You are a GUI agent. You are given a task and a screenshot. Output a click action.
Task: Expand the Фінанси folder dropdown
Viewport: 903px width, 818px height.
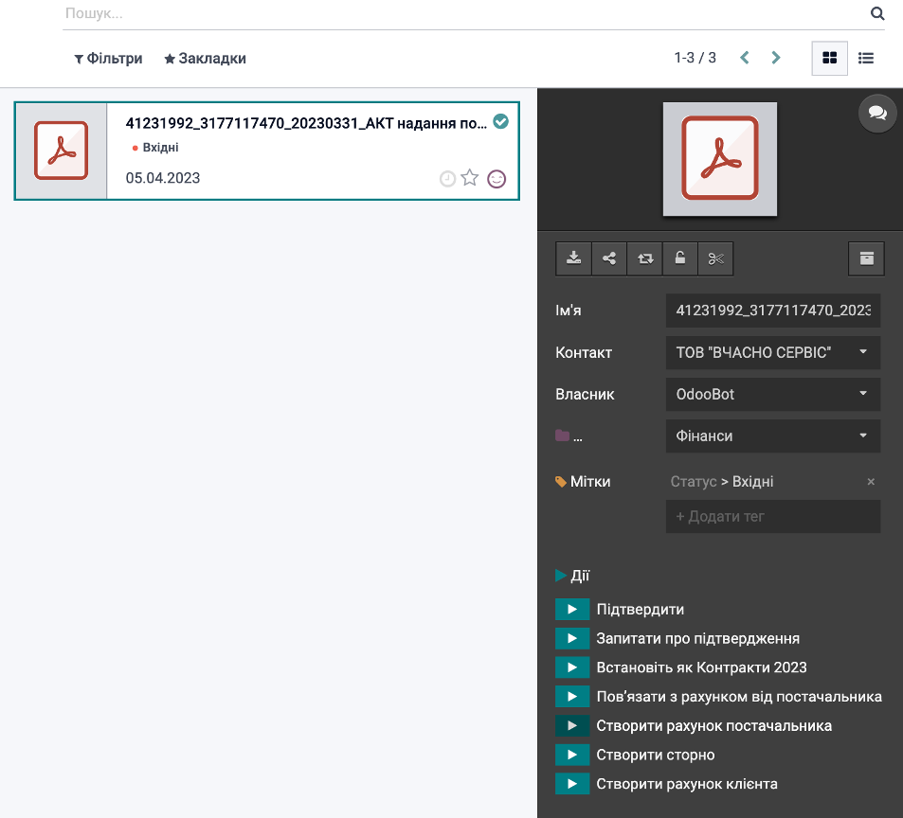click(x=773, y=436)
